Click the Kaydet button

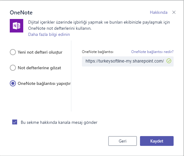click(x=157, y=141)
